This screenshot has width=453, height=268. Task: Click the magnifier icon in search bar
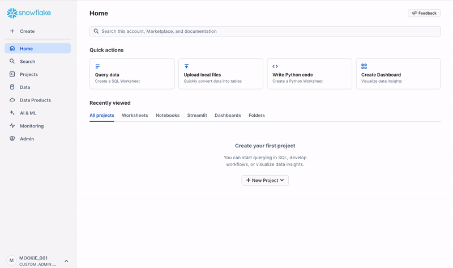coord(96,31)
